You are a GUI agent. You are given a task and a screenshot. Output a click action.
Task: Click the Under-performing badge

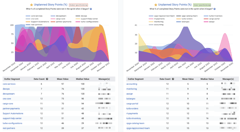[x=78, y=5]
